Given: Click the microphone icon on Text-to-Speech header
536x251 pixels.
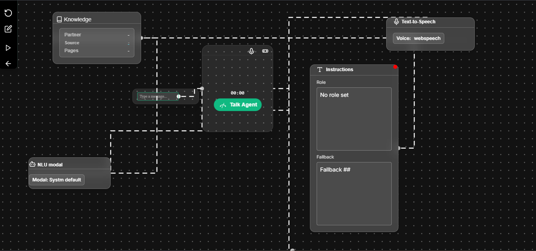Looking at the screenshot, I should click(x=396, y=22).
